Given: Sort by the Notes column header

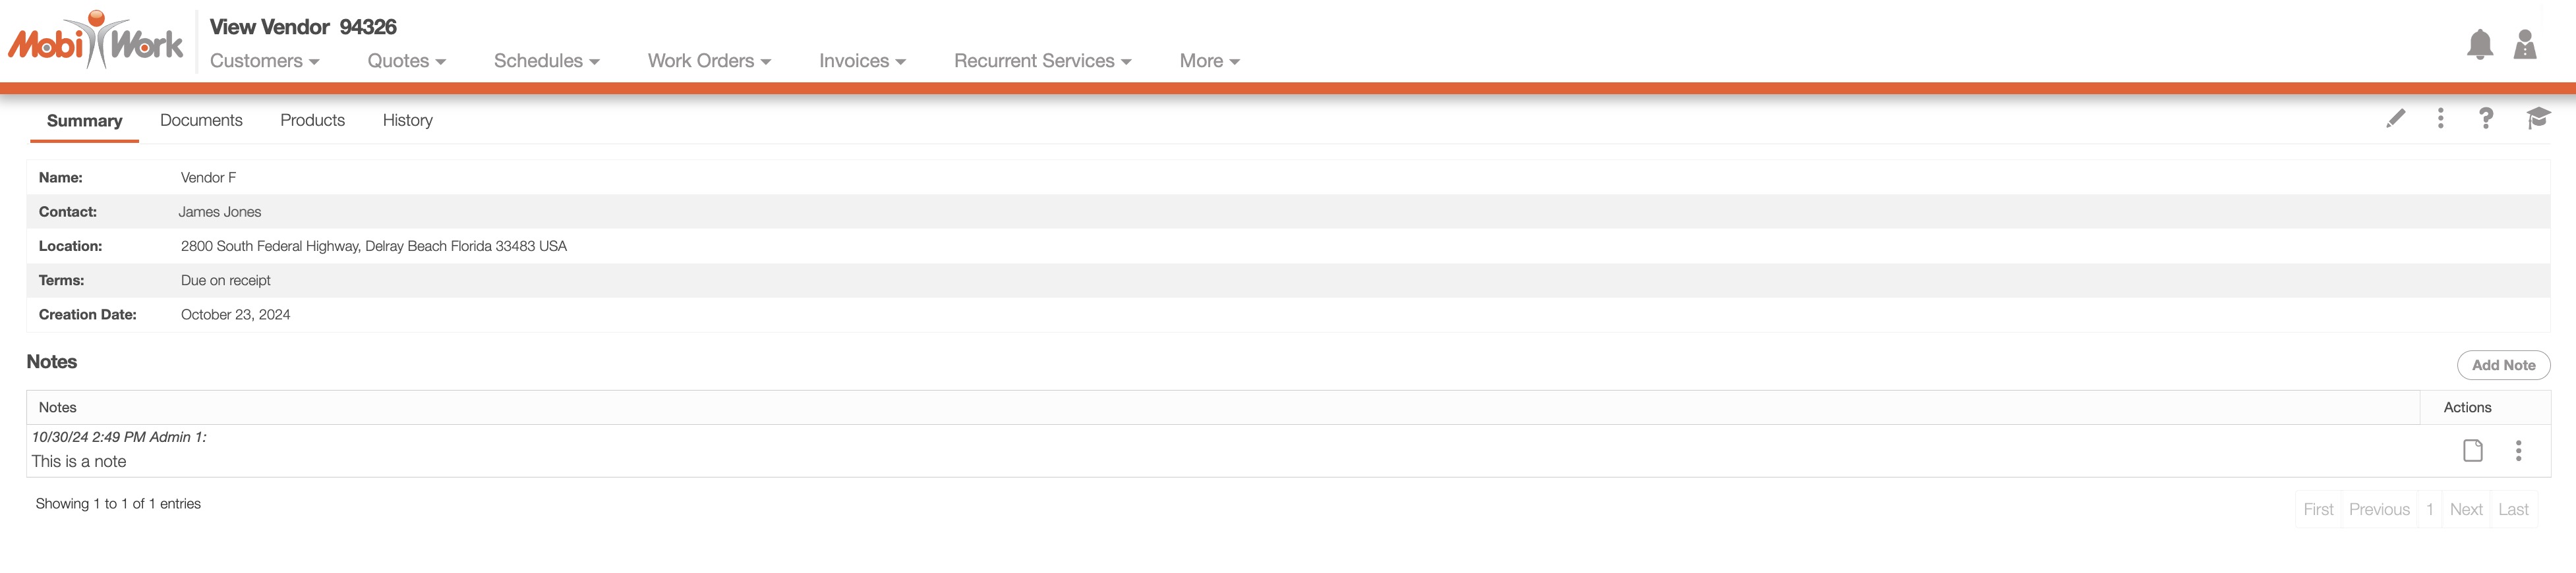Looking at the screenshot, I should (x=58, y=407).
